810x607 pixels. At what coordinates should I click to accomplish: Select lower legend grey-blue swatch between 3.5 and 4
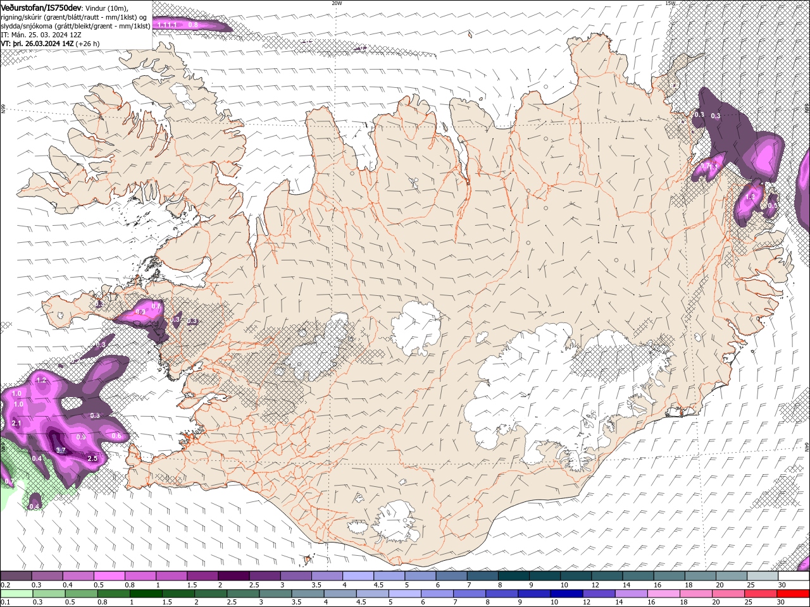308,593
